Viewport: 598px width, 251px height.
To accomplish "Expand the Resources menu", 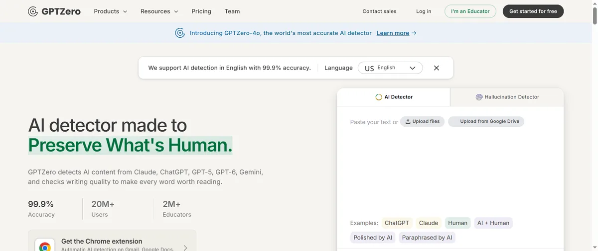I will tap(159, 11).
